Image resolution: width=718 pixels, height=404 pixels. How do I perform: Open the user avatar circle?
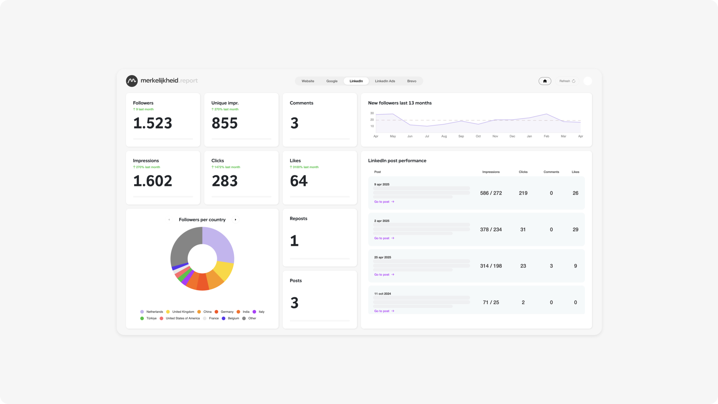[588, 81]
